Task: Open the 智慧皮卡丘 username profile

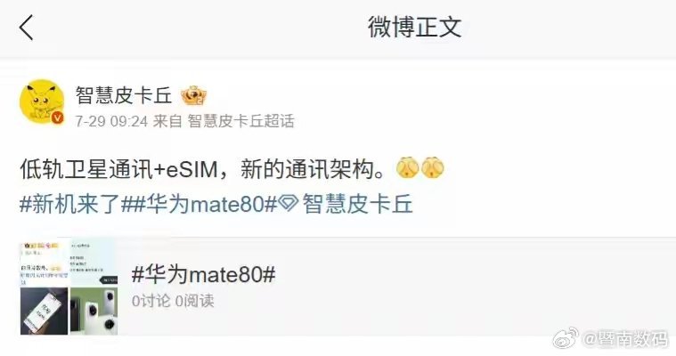Action: coord(124,95)
